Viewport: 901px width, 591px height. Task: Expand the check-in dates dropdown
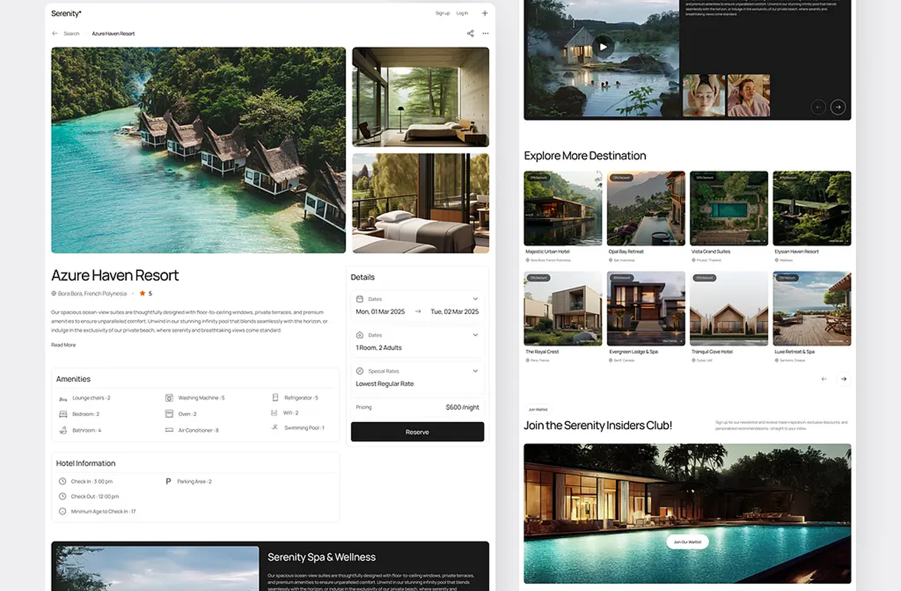click(x=475, y=299)
